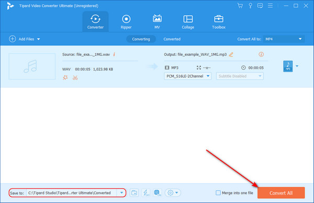Open the settings gear dropdown
The height and width of the screenshot is (203, 314).
point(173,193)
